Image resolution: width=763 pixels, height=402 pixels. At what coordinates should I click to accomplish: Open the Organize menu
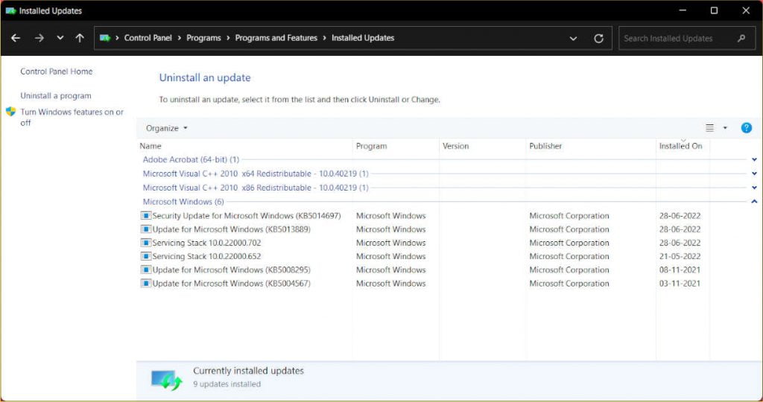coord(166,128)
